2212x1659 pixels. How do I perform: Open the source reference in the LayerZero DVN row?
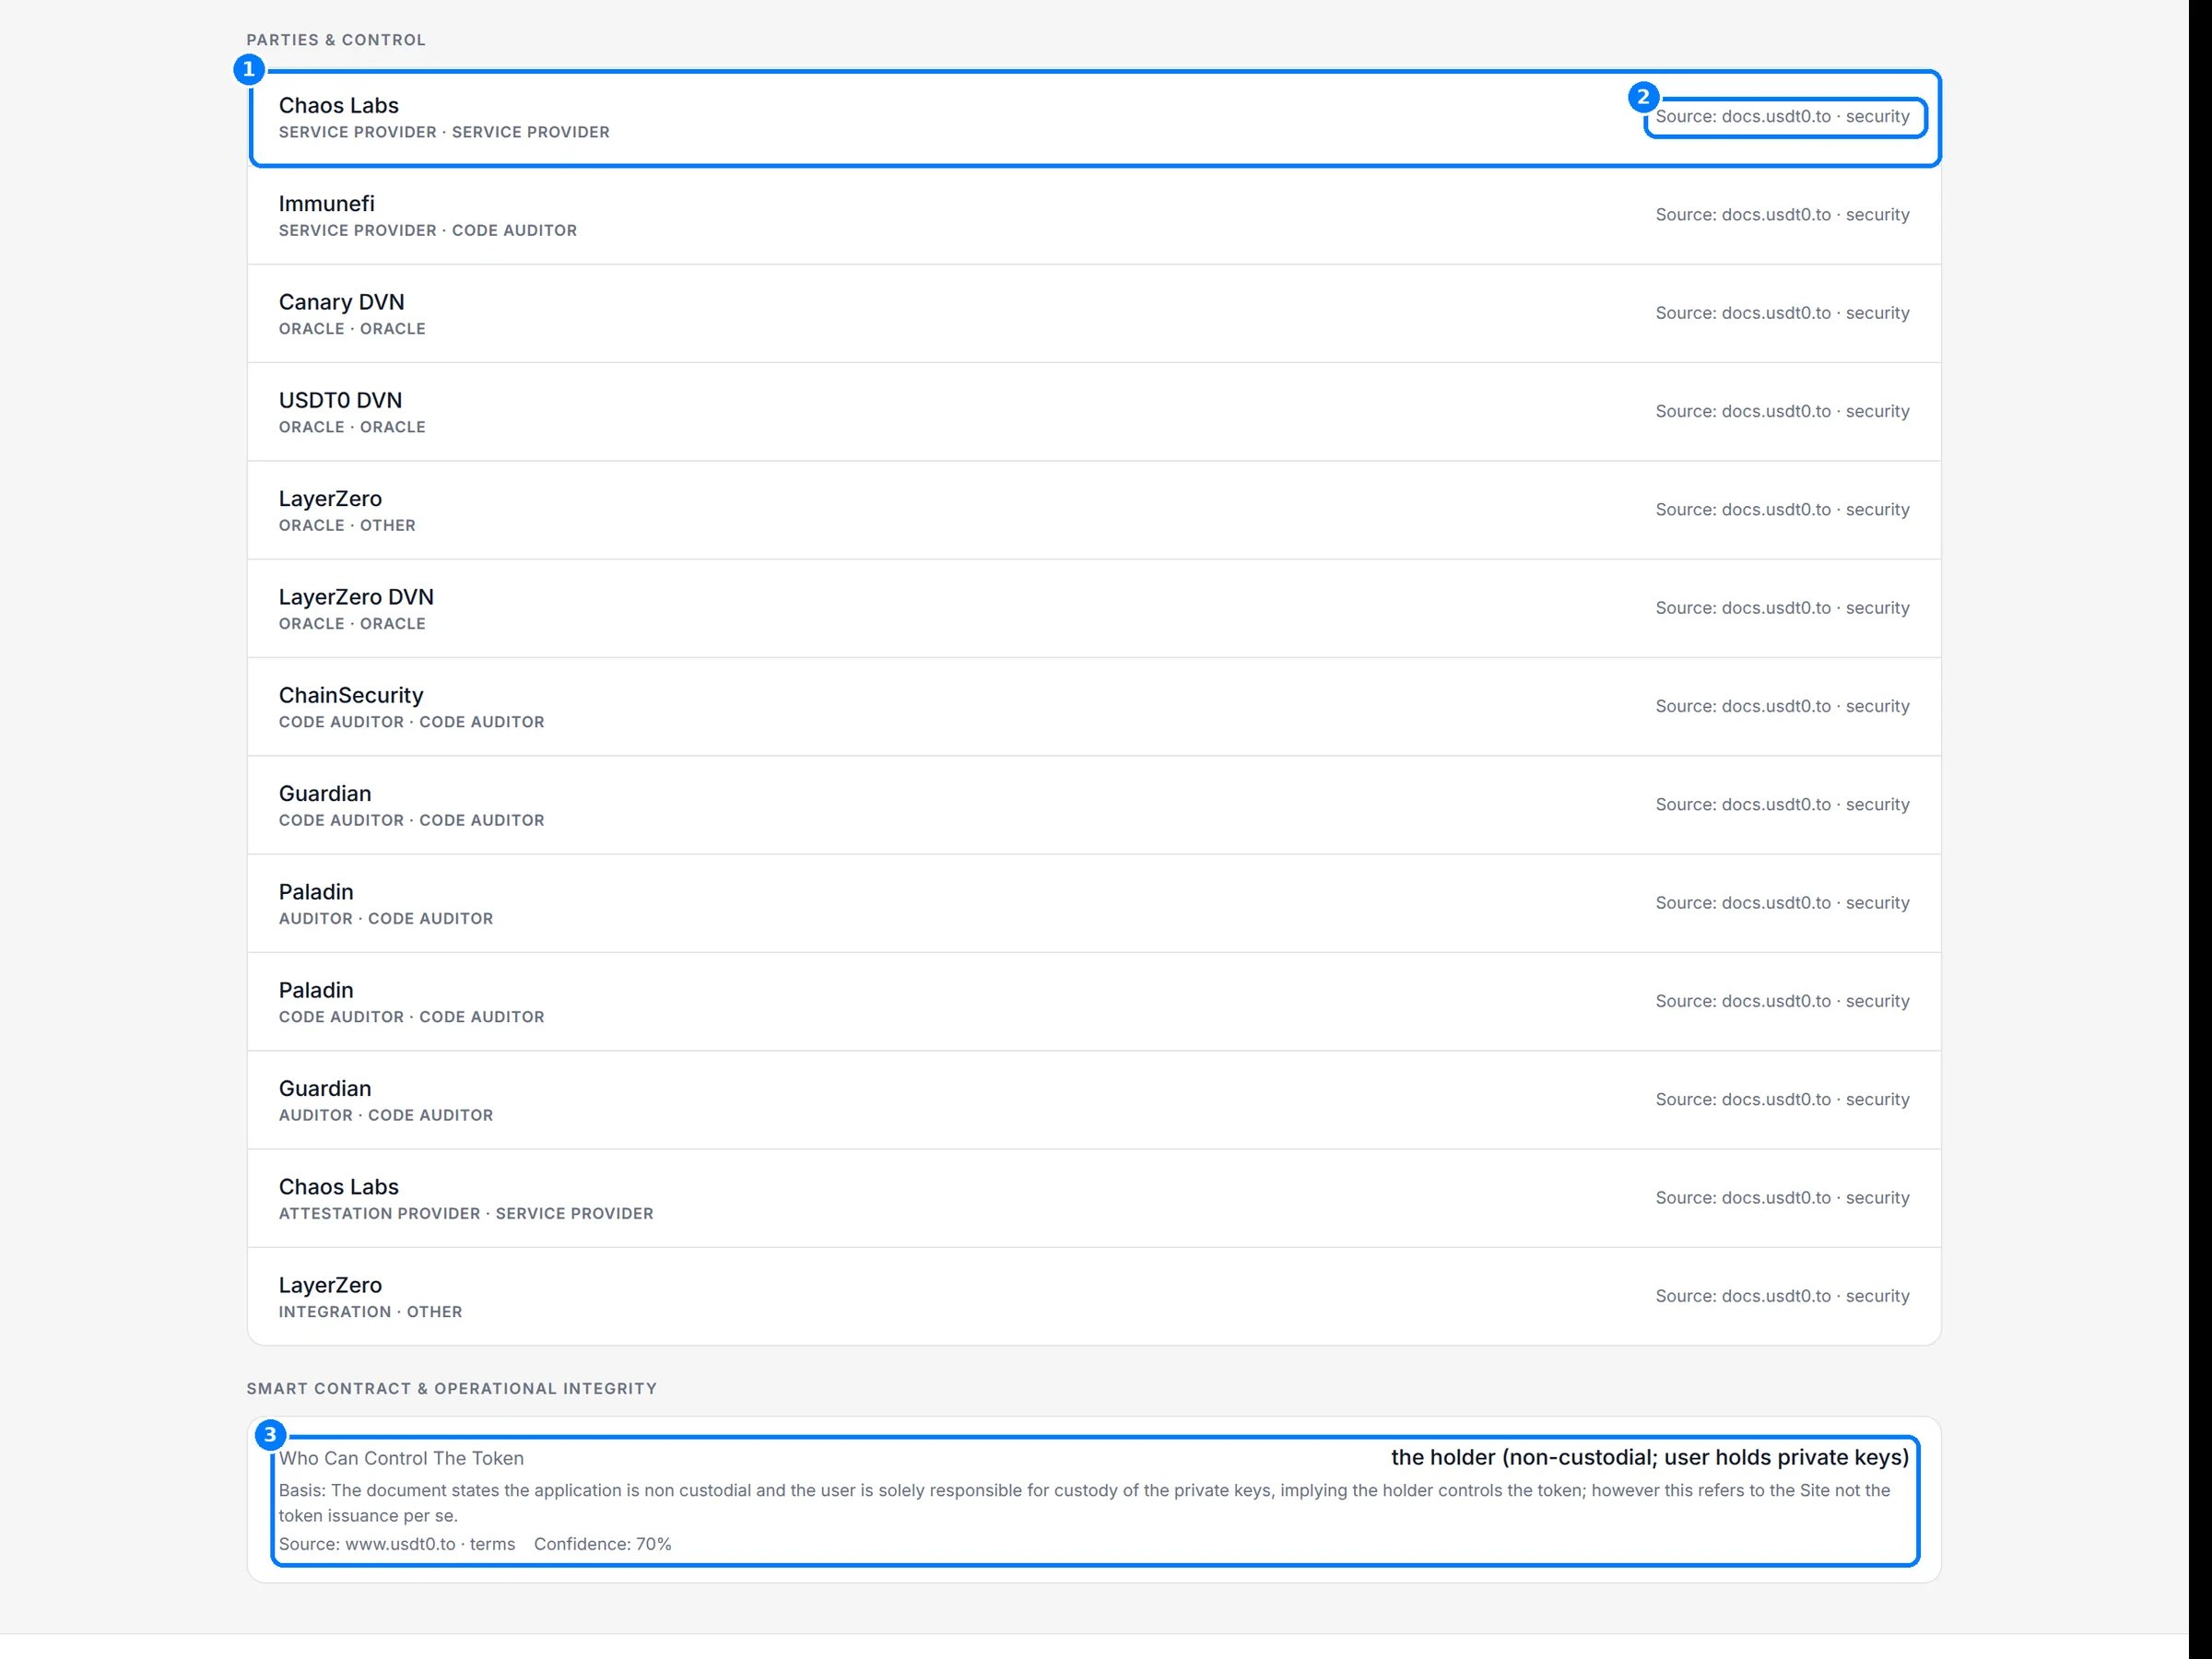tap(1782, 608)
